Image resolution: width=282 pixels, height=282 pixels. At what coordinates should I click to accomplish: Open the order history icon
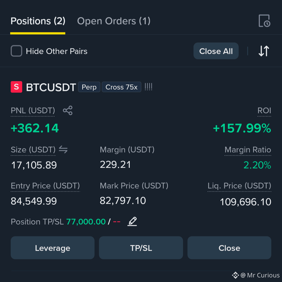point(264,21)
